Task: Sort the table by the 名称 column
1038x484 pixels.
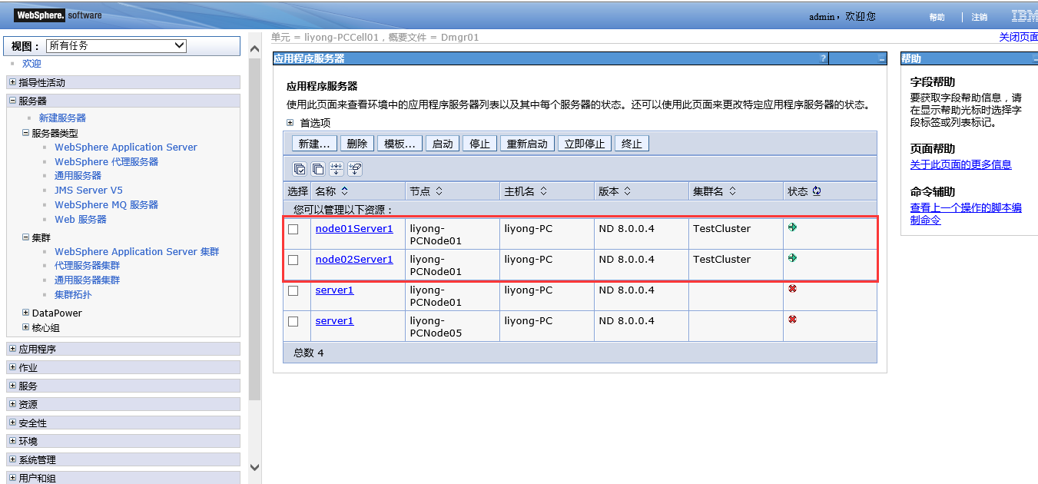Action: click(345, 191)
